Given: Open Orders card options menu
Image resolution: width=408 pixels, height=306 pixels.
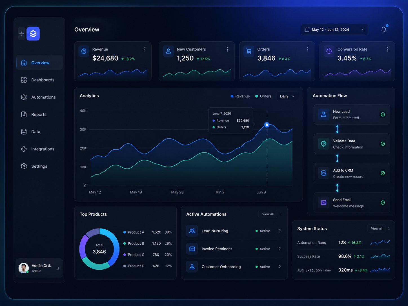Looking at the screenshot, I should click(308, 49).
